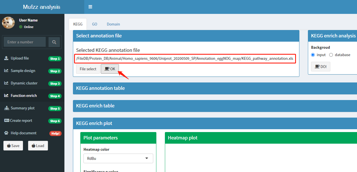Switch to the Domain tab

[113, 24]
